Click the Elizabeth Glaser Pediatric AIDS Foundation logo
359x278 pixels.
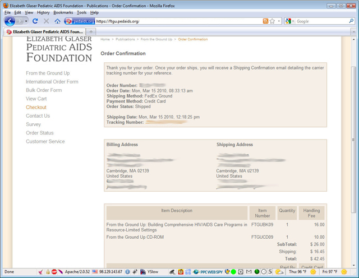[x=59, y=49]
